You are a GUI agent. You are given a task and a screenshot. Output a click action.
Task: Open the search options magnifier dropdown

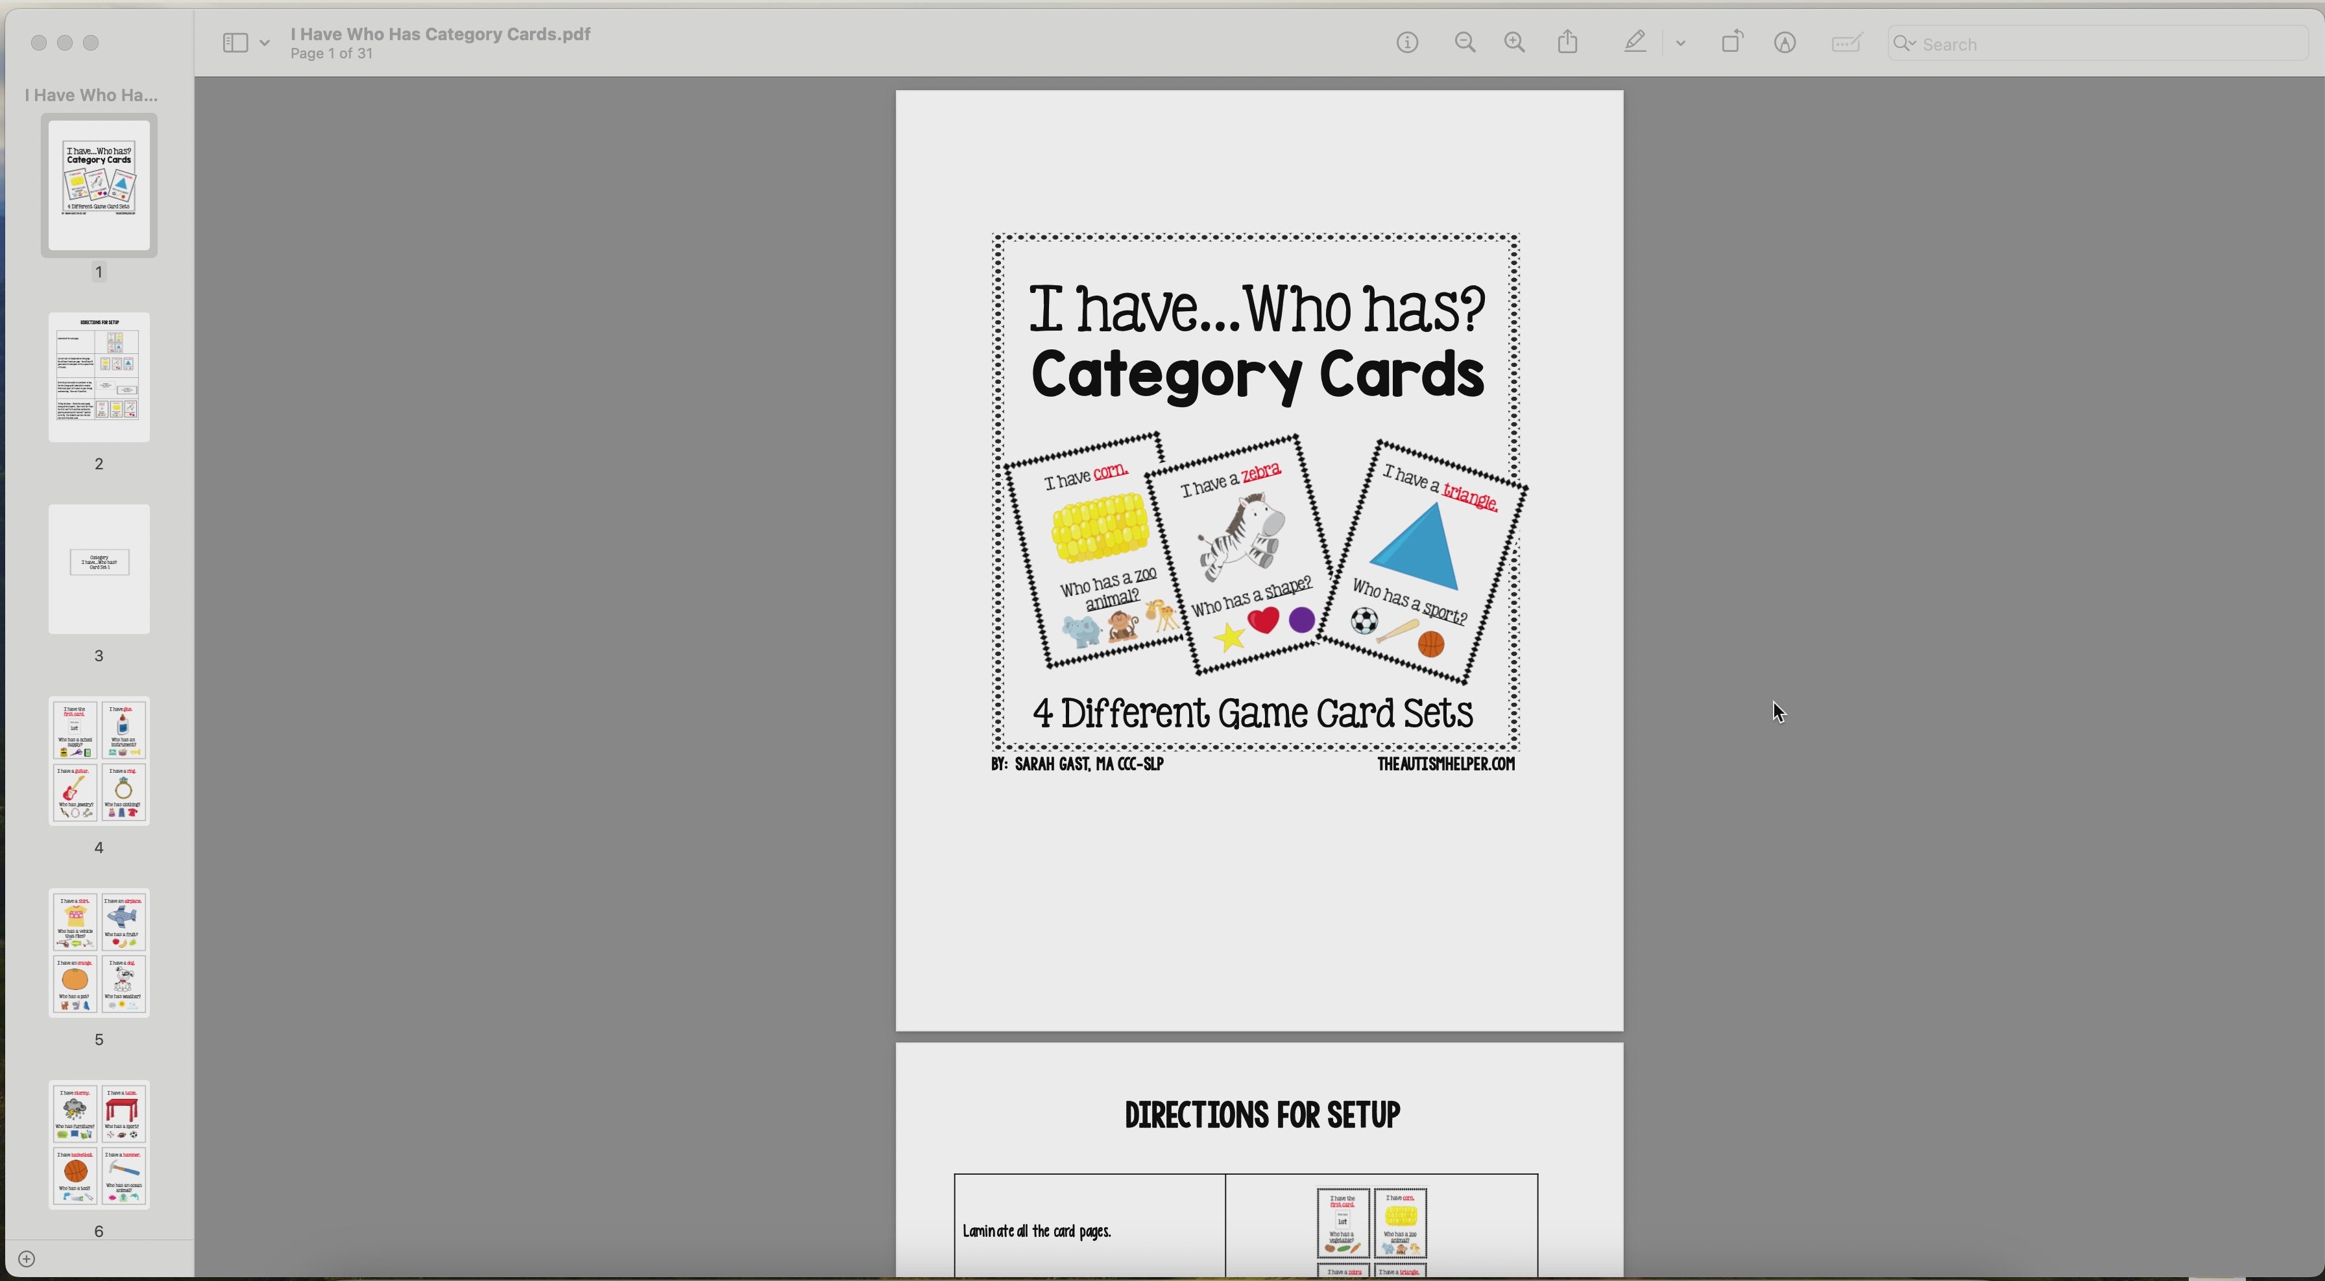pos(1905,43)
